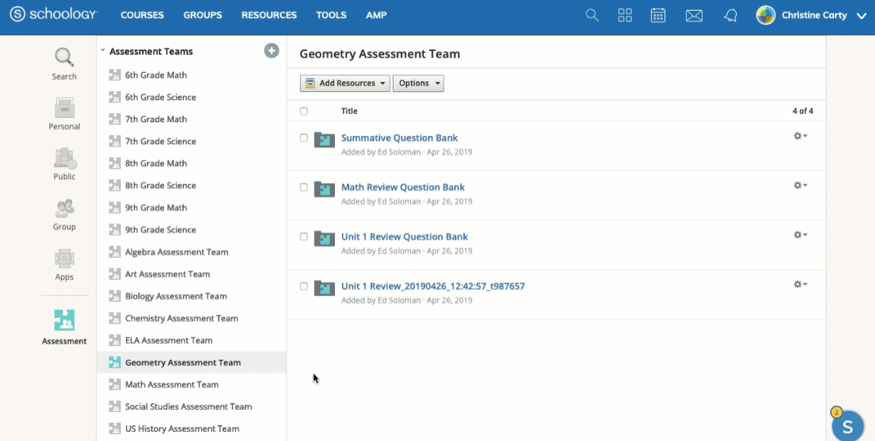Check the Summative Question Bank checkbox
Screen dimensions: 875x441
[x=304, y=137]
